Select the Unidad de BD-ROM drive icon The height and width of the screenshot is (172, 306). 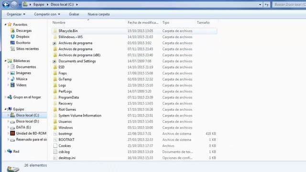click(12, 133)
